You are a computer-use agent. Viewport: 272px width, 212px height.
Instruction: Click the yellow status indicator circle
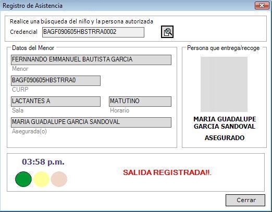pos(41,179)
